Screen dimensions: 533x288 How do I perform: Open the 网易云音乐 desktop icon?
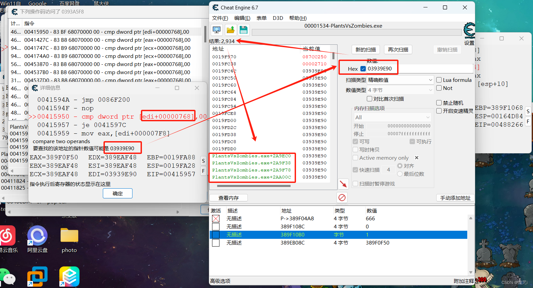tap(7, 239)
